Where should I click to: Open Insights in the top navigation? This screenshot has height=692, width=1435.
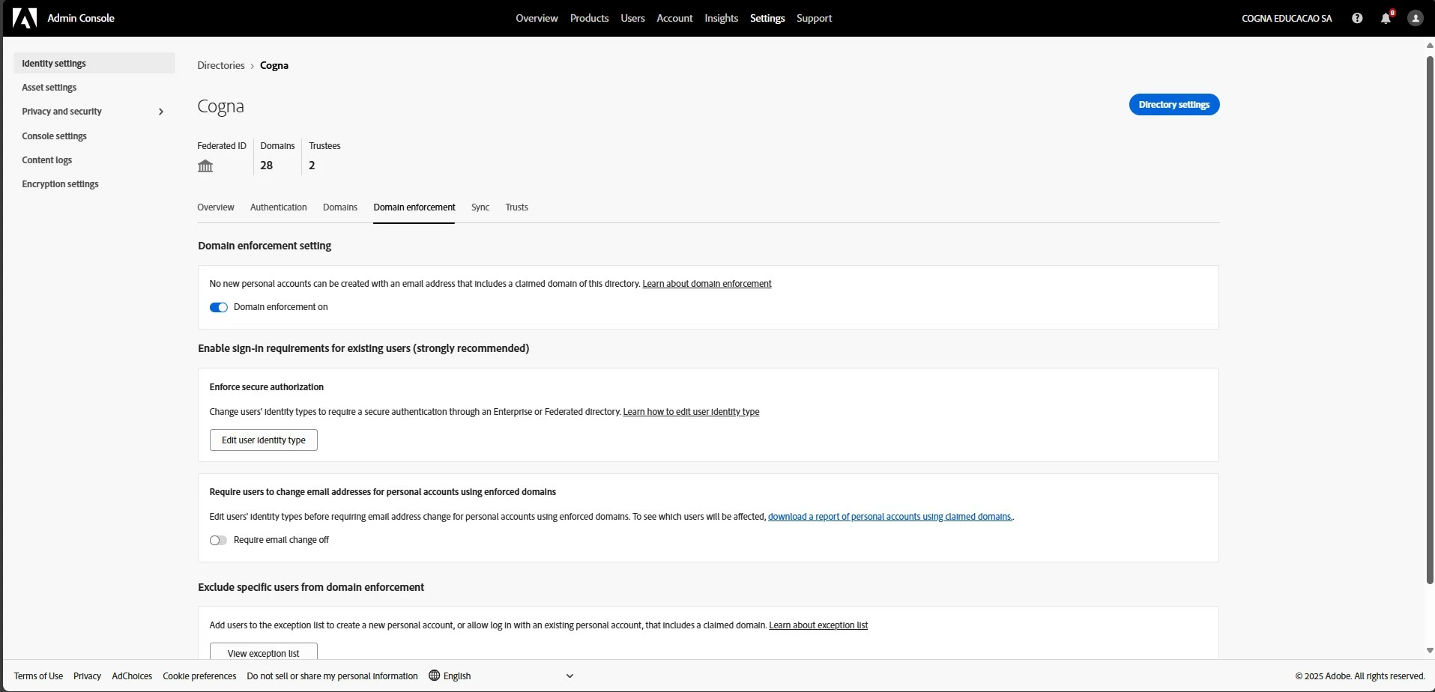(721, 18)
